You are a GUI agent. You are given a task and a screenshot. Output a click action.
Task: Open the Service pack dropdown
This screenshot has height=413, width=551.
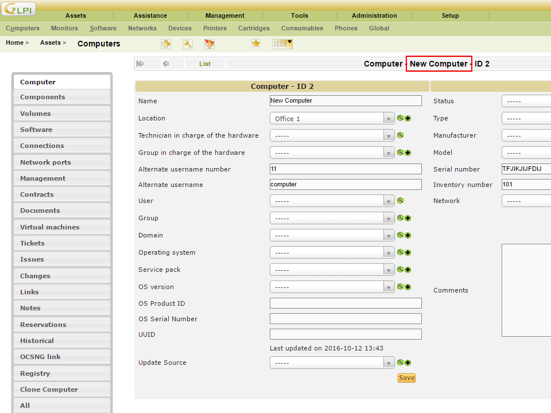click(332, 270)
